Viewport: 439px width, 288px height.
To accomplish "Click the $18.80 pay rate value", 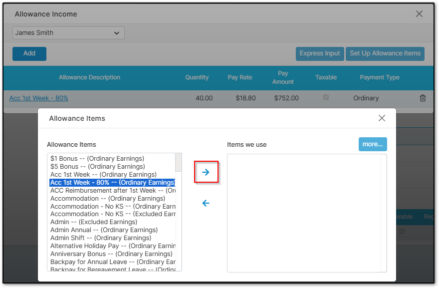I will tap(245, 98).
